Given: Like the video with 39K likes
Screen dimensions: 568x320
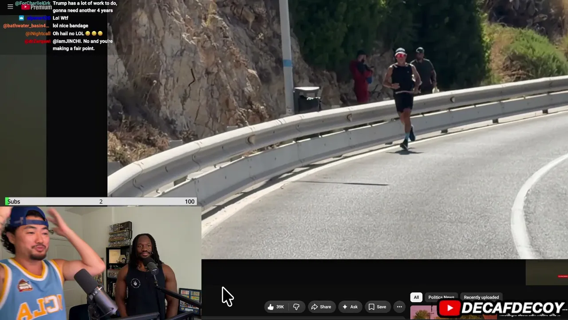Looking at the screenshot, I should tap(276, 307).
